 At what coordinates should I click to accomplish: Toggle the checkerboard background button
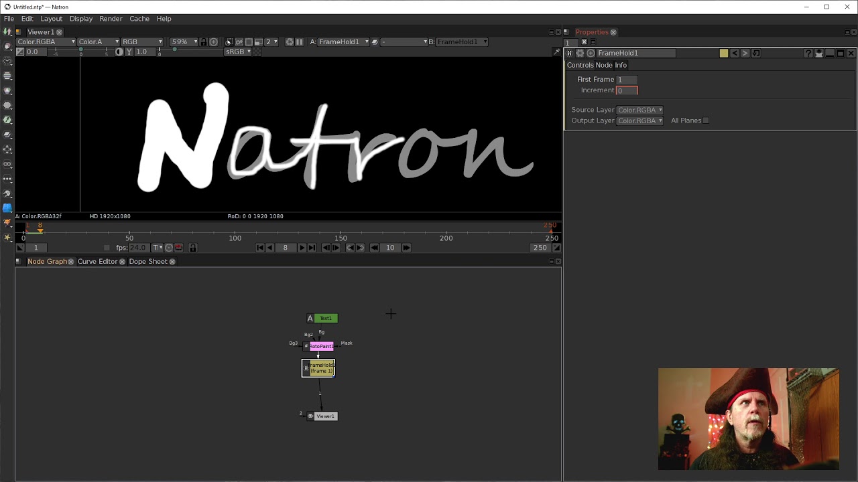coord(256,52)
